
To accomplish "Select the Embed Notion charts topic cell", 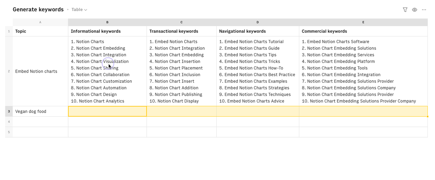I will [40, 71].
